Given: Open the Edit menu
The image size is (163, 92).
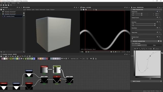Looking at the screenshot, I should [5, 3].
